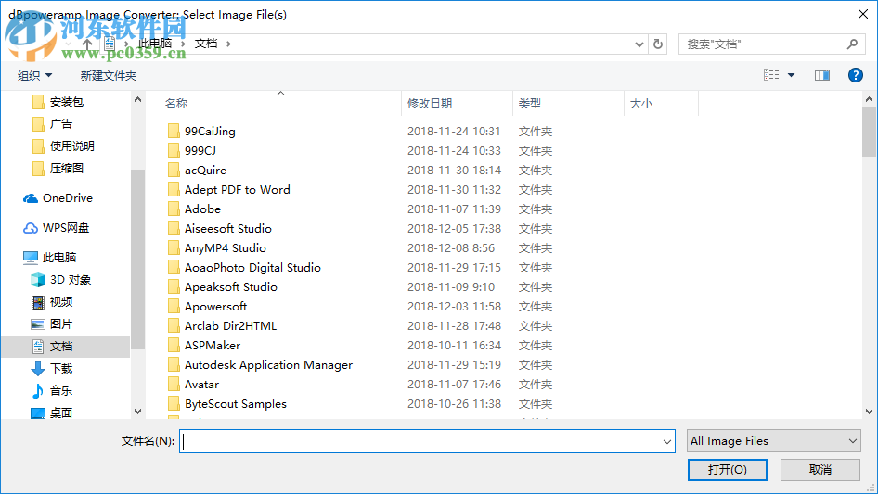Select the acQuire folder name

(x=205, y=171)
